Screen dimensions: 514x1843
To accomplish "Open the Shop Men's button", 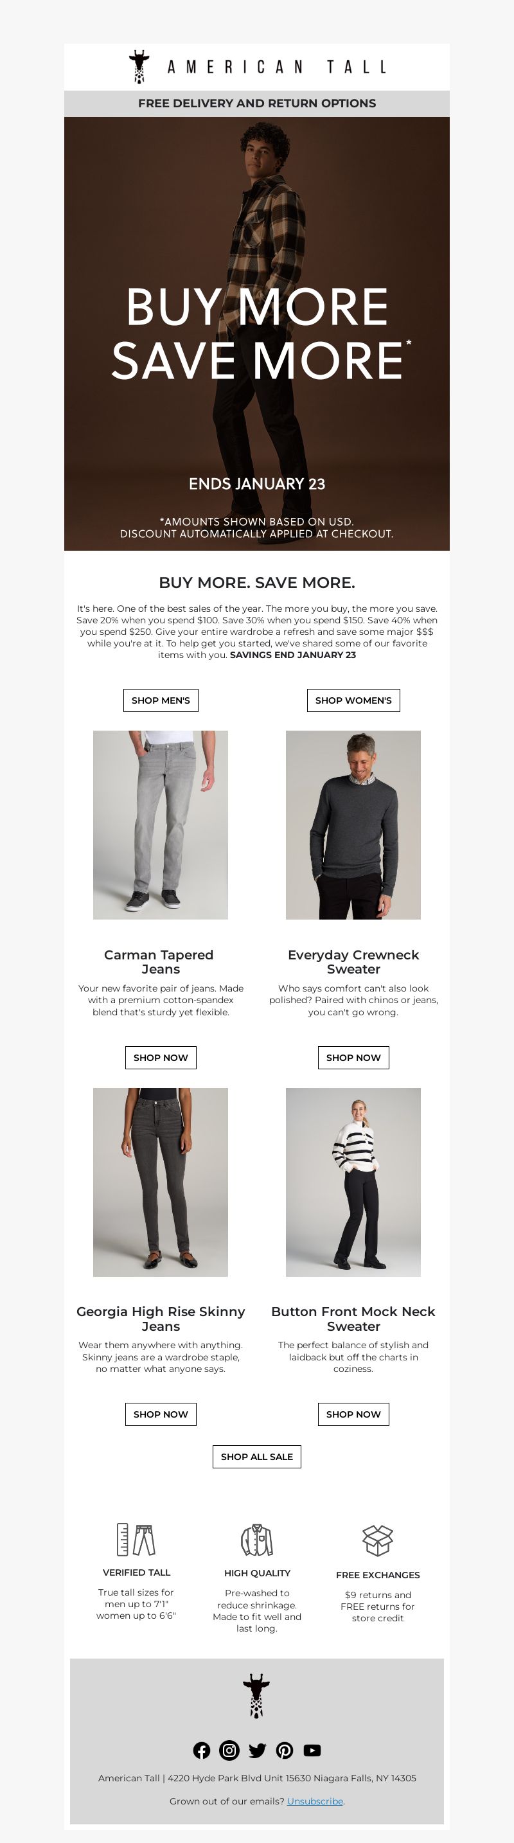I will pos(161,700).
